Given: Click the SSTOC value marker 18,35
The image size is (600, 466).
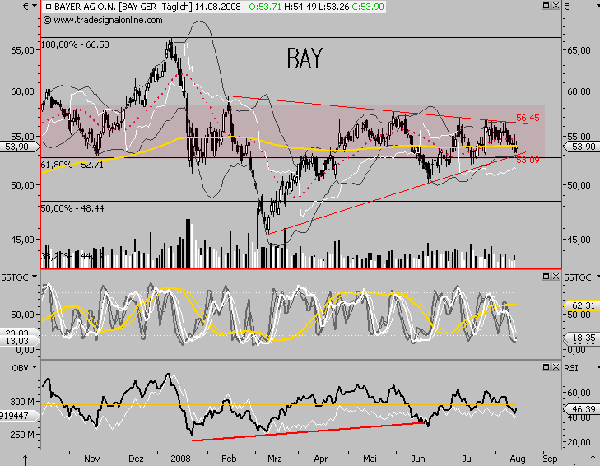Looking at the screenshot, I should point(582,338).
